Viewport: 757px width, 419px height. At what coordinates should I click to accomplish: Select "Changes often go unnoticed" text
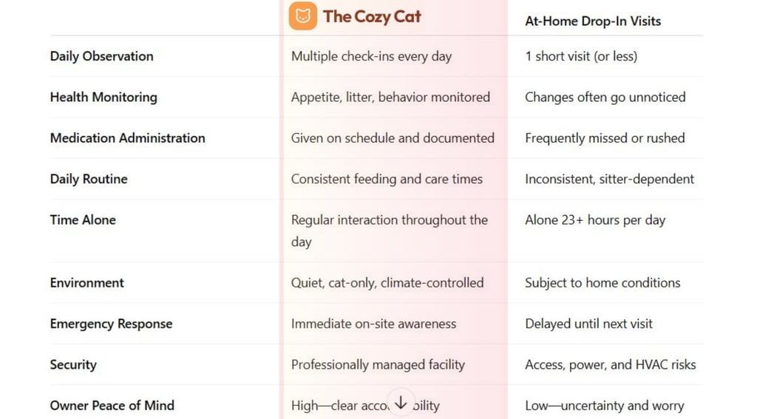[605, 97]
